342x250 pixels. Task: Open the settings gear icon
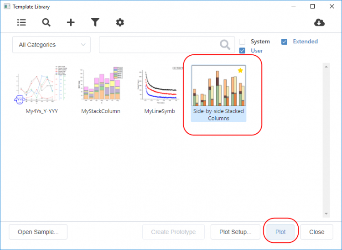click(119, 22)
